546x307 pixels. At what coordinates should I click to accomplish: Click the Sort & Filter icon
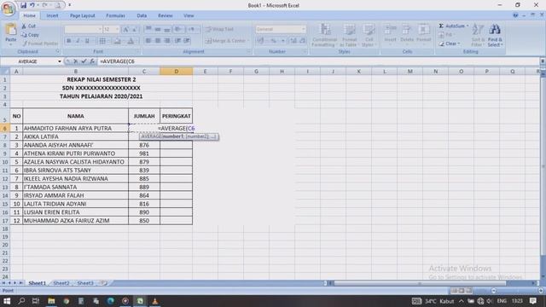click(478, 35)
